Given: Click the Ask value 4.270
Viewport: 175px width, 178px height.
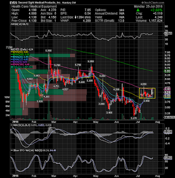Looking at the screenshot, I should point(53,10).
